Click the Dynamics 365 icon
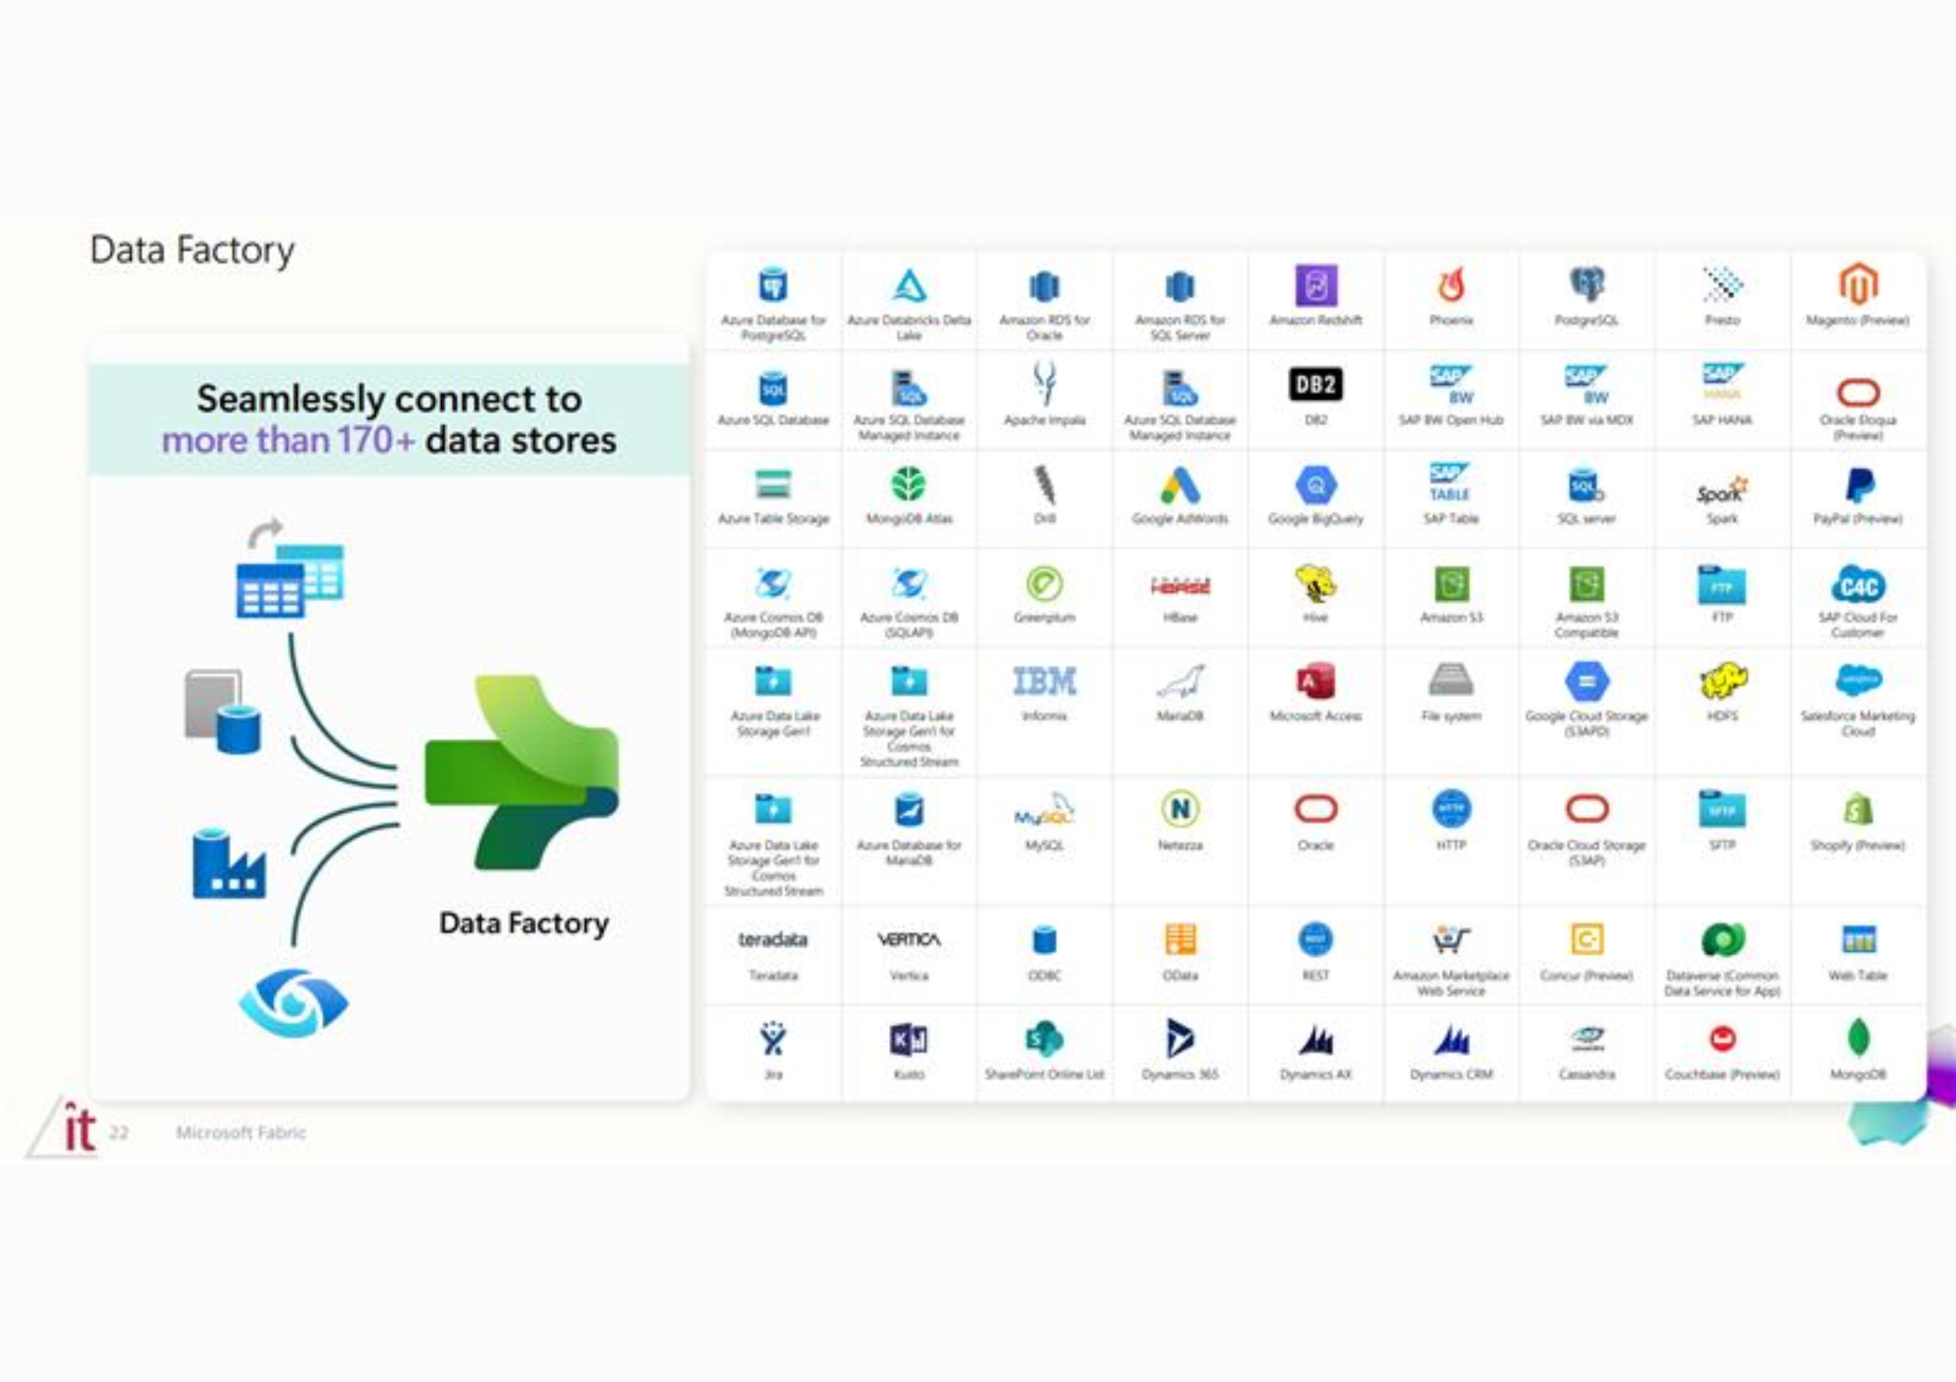Screen dimensions: 1956x1382 1179,1038
